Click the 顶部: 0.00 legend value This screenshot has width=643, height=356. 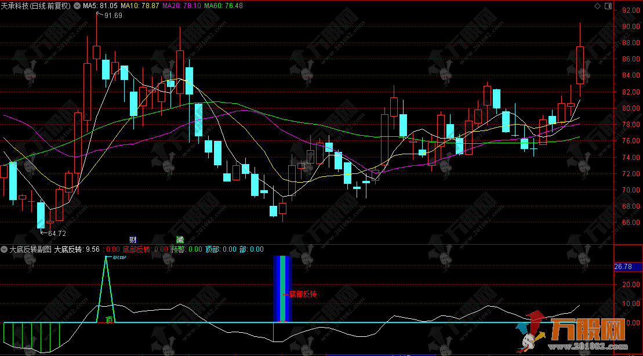tap(221, 249)
